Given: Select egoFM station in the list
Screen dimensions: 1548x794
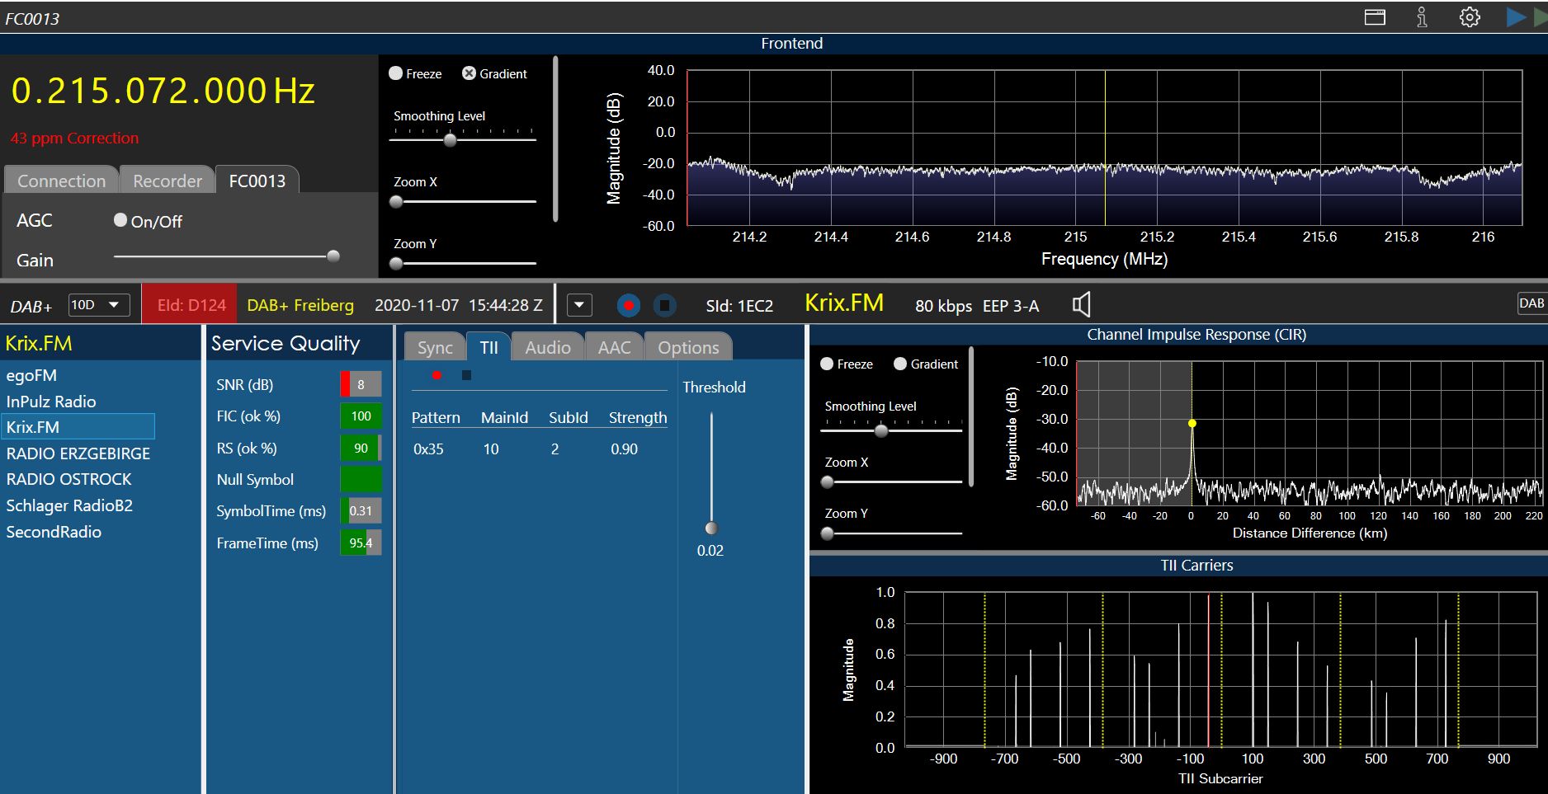Looking at the screenshot, I should (32, 375).
